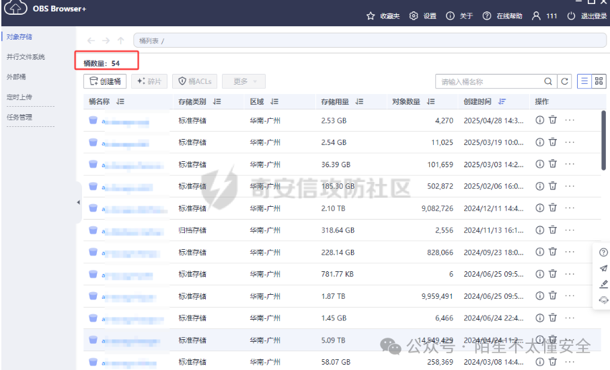Viewport: 610px width, 370px height.
Task: Open 在线帮助 online help
Action: pyautogui.click(x=502, y=16)
